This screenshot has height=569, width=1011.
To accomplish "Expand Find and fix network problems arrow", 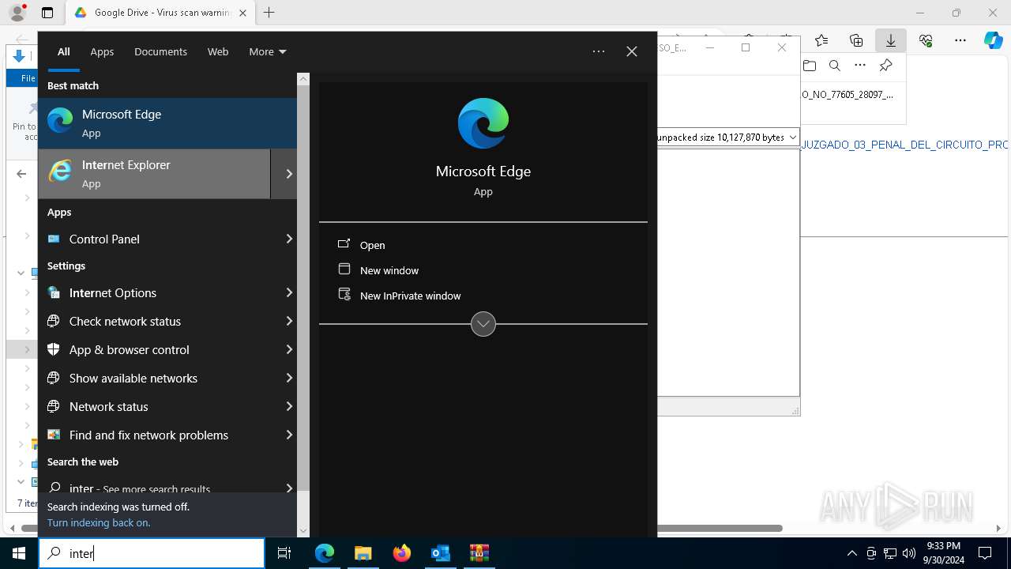I will click(x=289, y=435).
